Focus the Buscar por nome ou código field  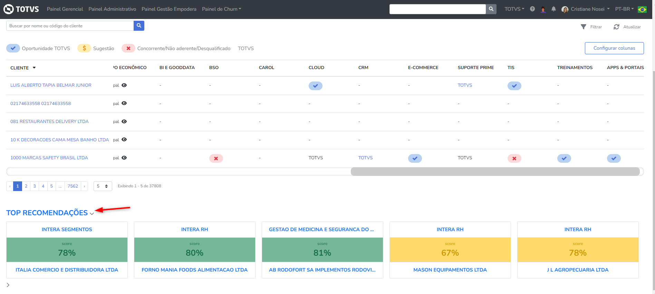[70, 26]
